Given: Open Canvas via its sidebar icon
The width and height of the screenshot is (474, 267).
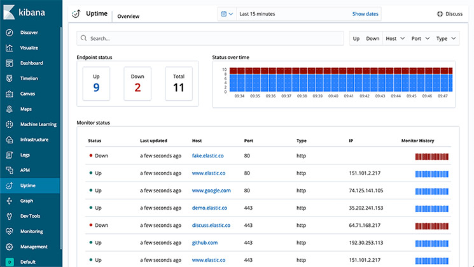Looking at the screenshot, I should [x=10, y=94].
